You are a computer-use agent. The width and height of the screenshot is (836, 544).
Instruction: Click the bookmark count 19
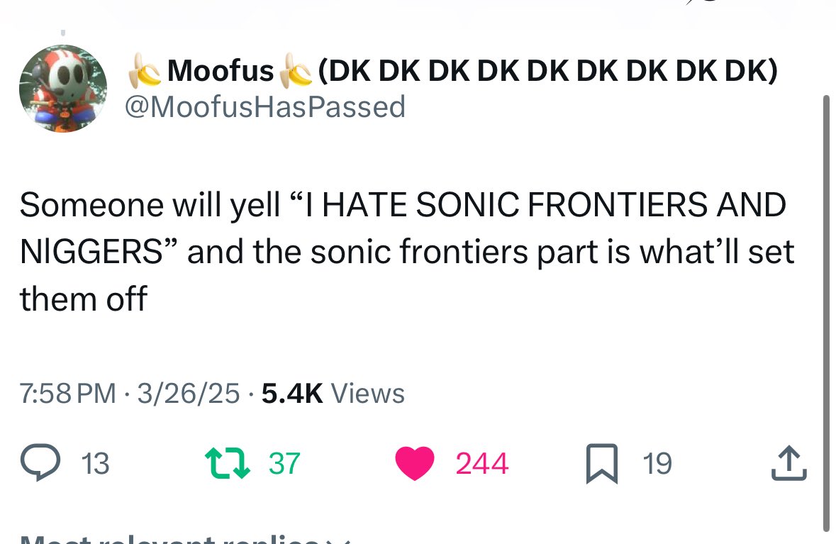coord(657,463)
